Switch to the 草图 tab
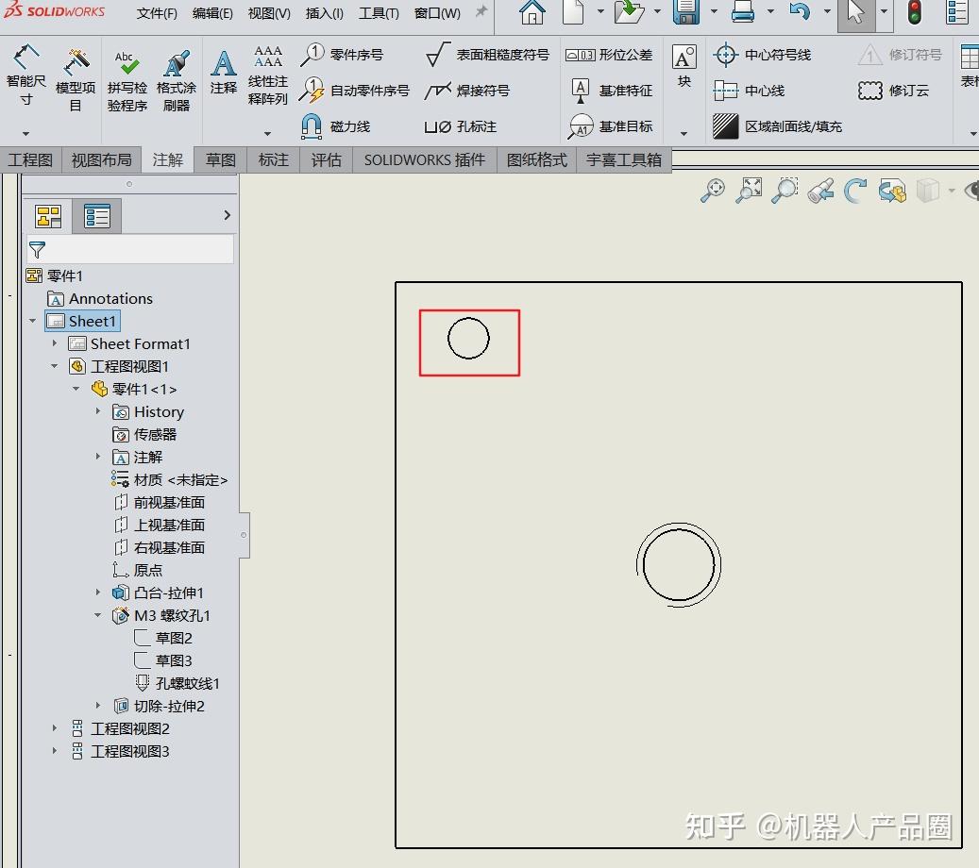The height and width of the screenshot is (868, 979). tap(219, 159)
